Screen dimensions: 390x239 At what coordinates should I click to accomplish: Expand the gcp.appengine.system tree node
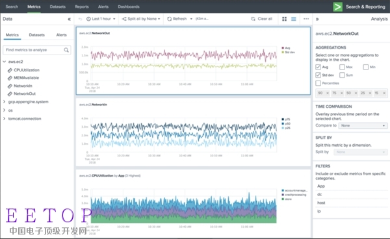(x=5, y=102)
